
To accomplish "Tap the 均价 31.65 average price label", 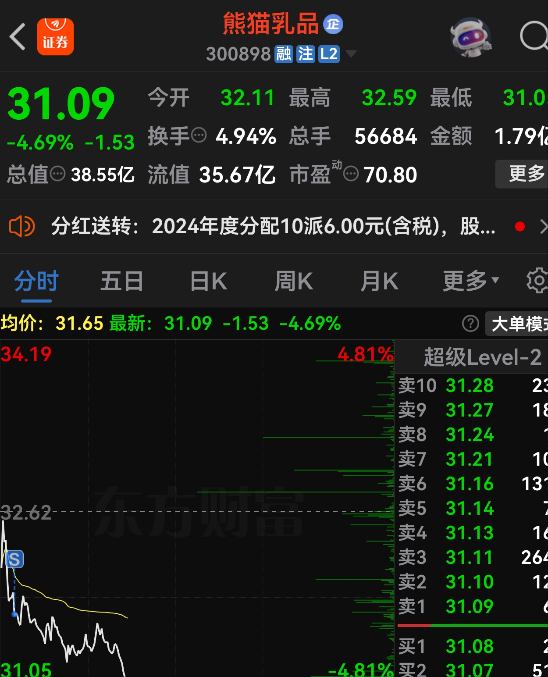I will click(52, 324).
